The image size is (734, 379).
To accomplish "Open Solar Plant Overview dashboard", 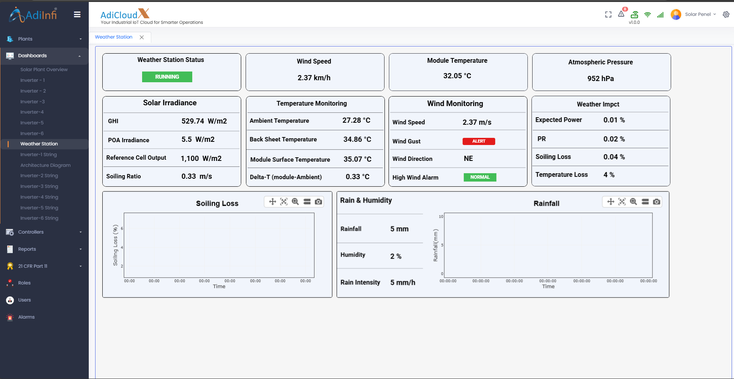I will (x=44, y=70).
